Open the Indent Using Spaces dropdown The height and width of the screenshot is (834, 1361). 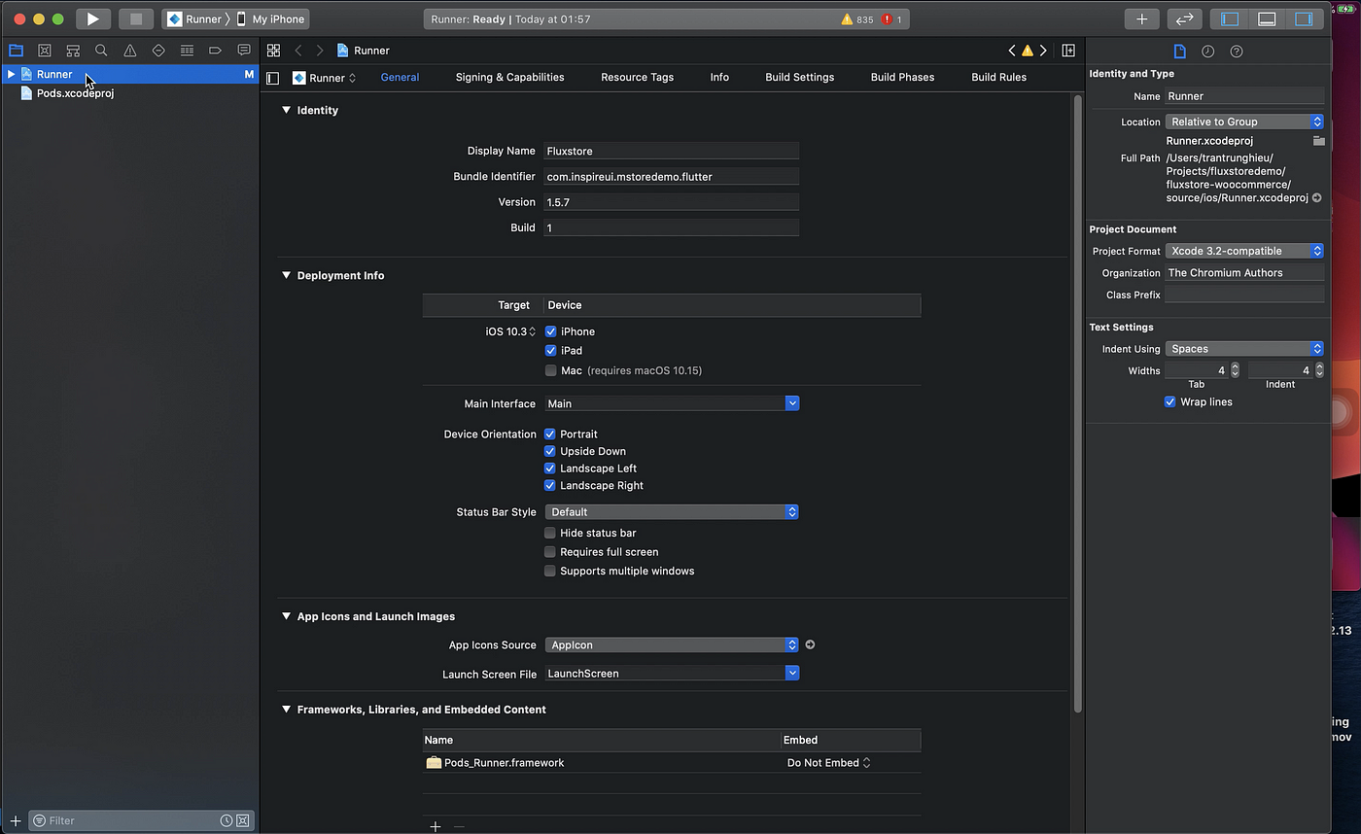(x=1244, y=349)
